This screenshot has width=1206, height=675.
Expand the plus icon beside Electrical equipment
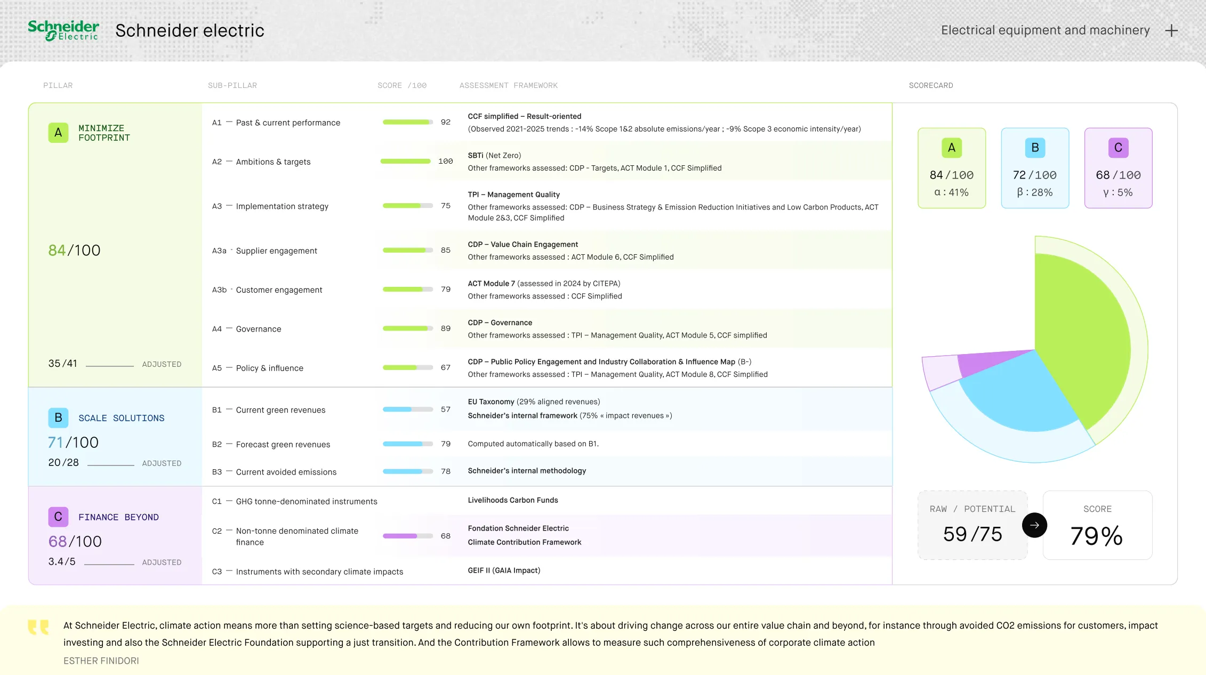click(x=1171, y=31)
